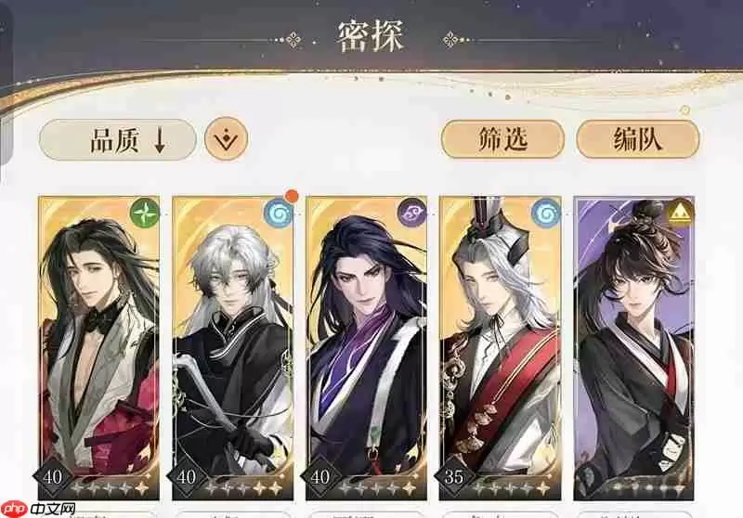Select the black-haired character card in red robe
743x518 pixels.
point(99,348)
